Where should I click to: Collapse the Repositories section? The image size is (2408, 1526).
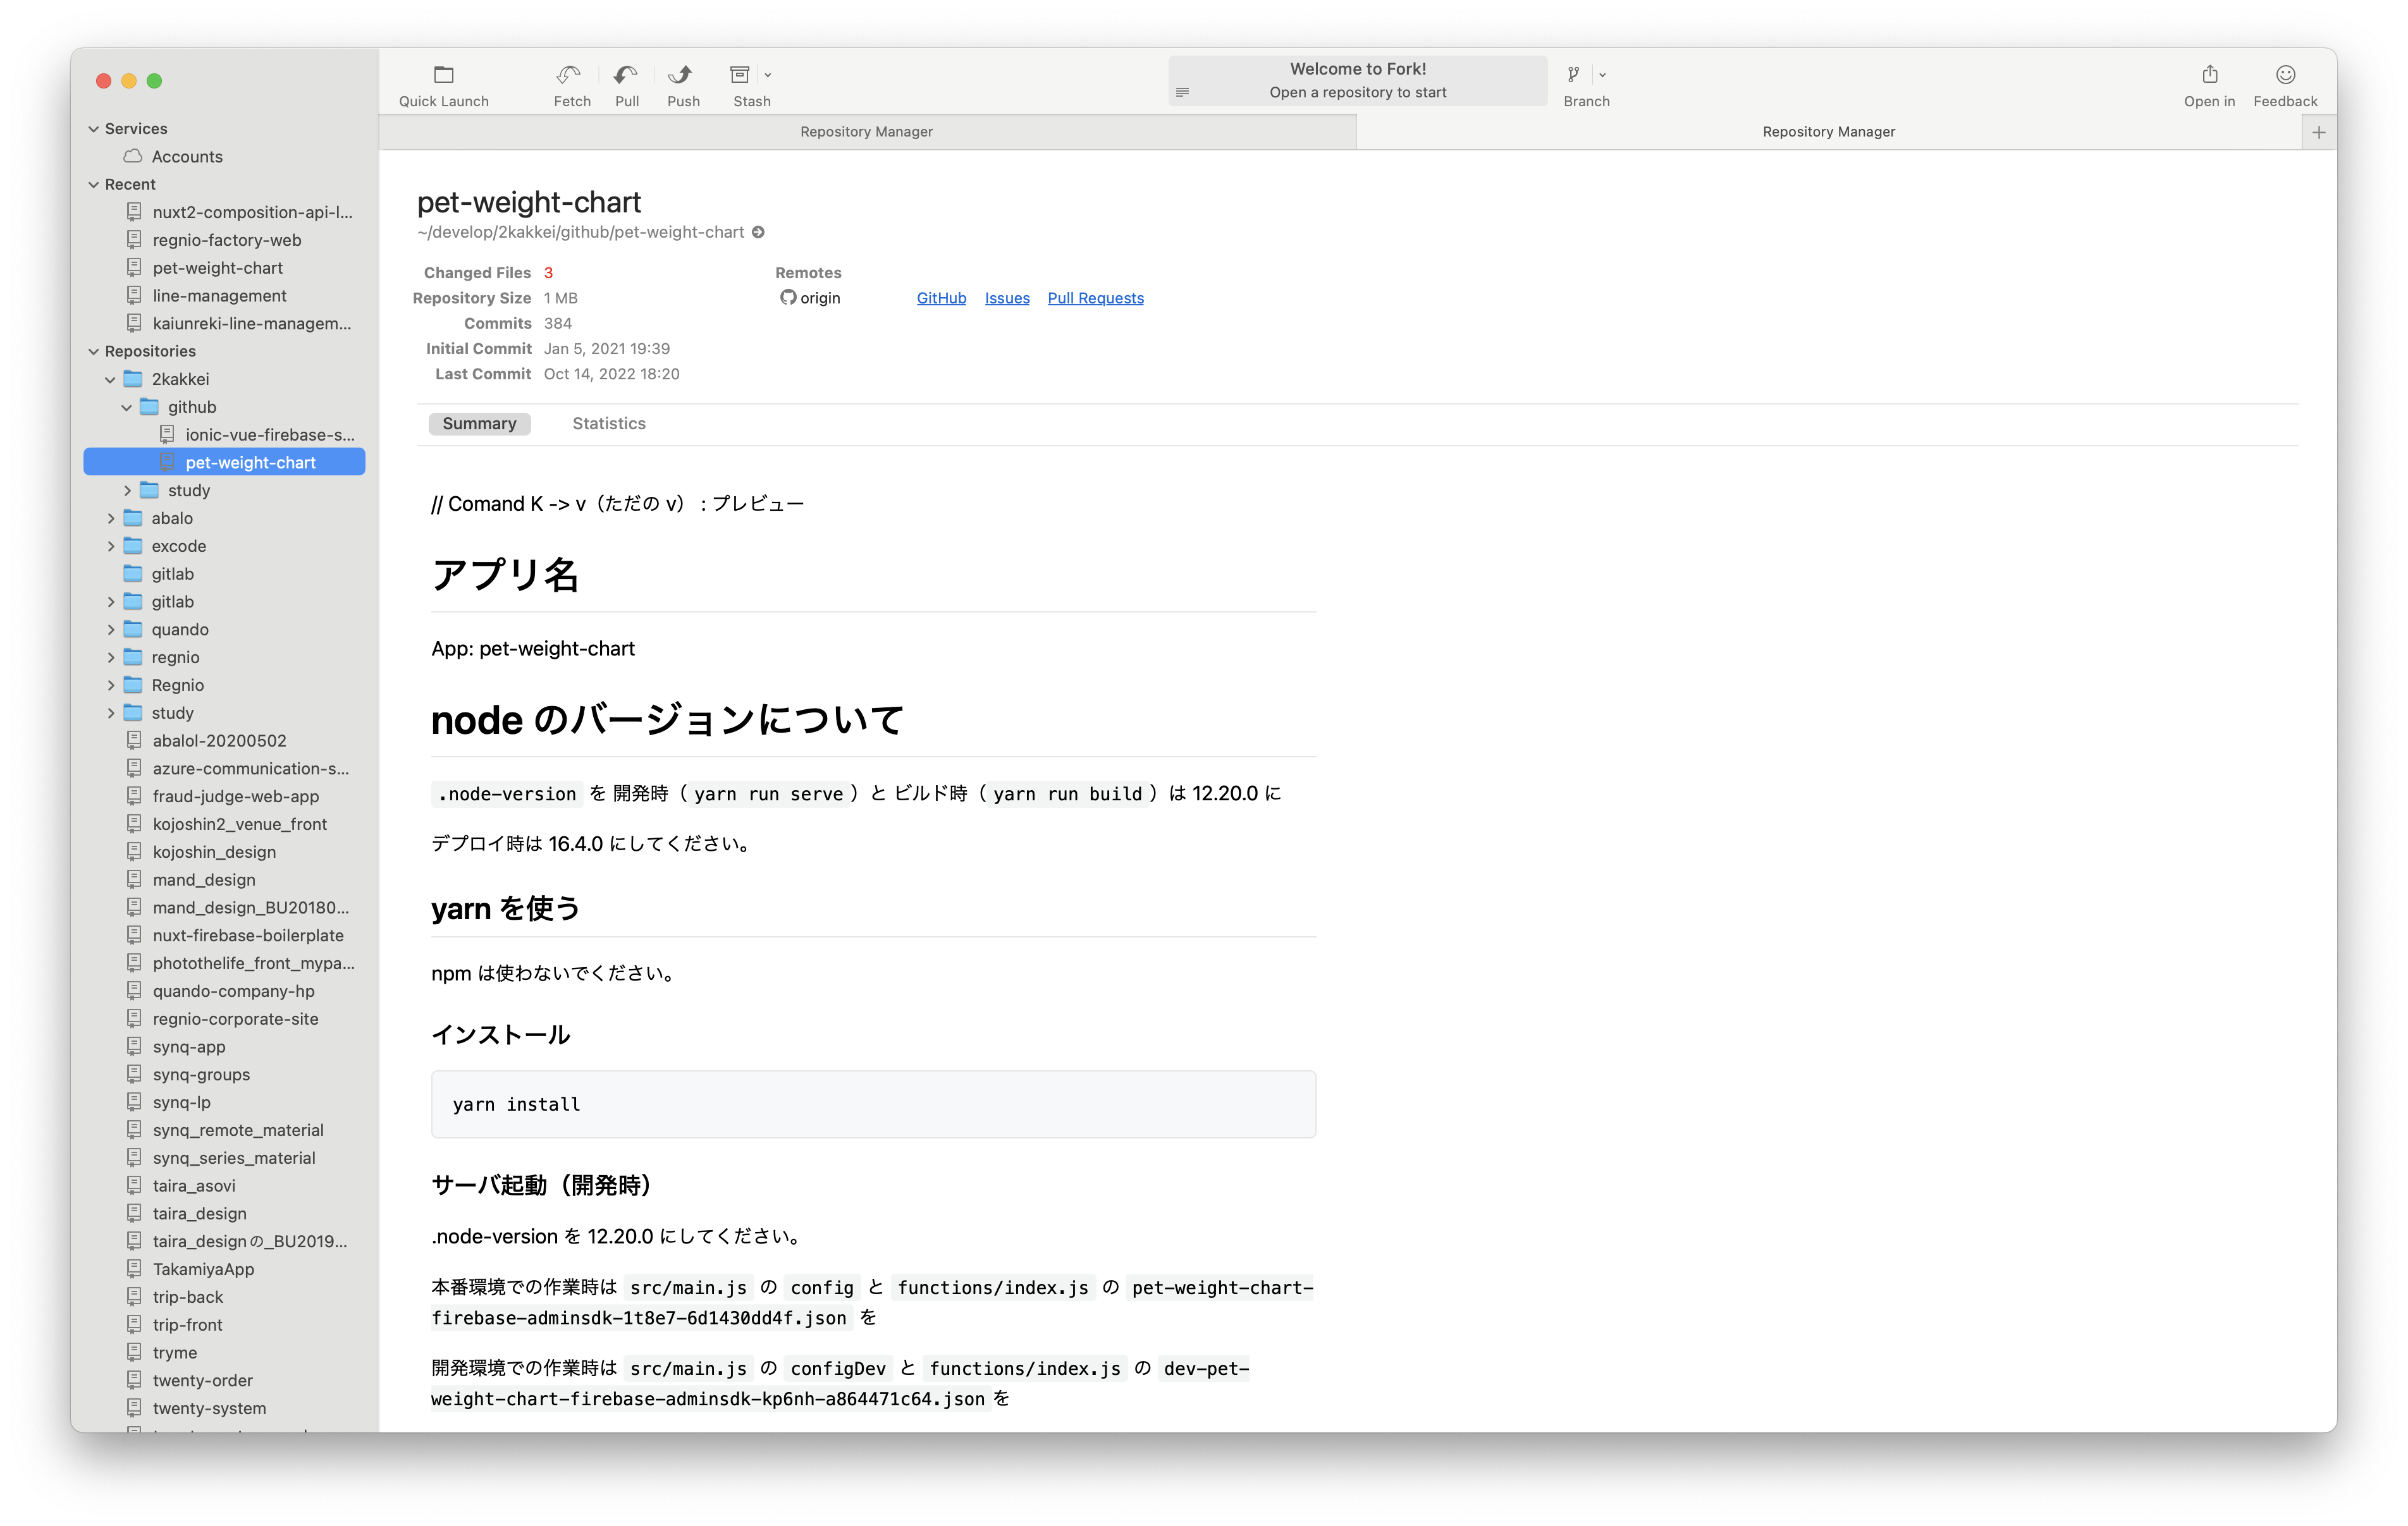(93, 351)
